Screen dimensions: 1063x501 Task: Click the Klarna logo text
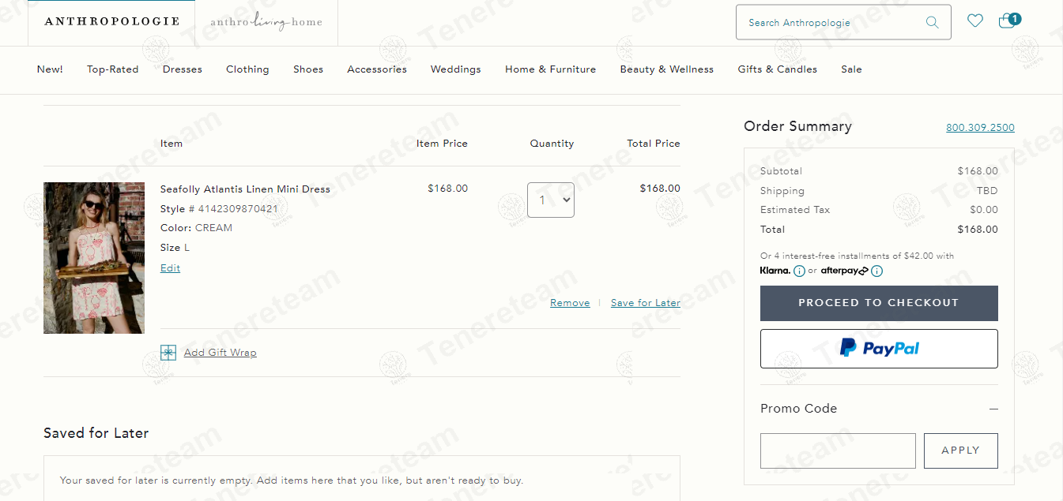pos(775,271)
